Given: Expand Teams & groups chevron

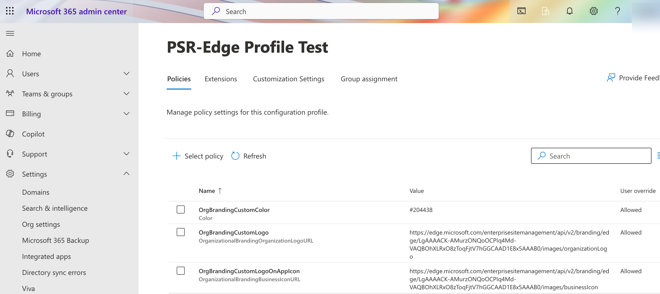Looking at the screenshot, I should (126, 94).
